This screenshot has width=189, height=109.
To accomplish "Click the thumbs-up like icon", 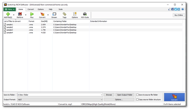I will coord(170,9).
